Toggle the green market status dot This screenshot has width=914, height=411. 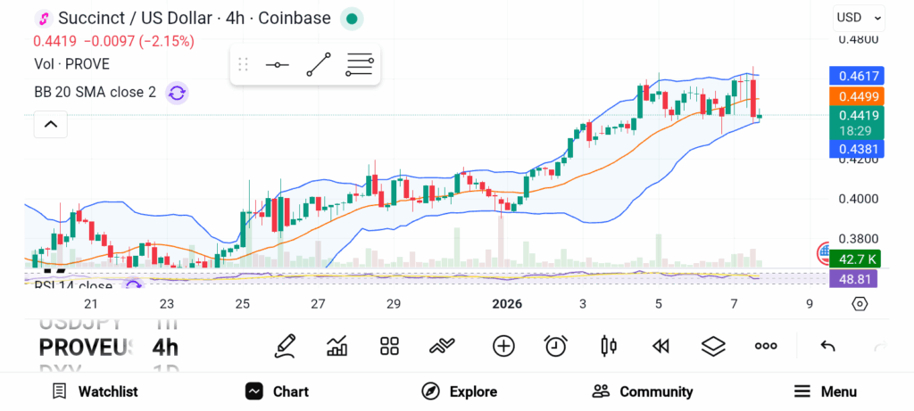[x=353, y=18]
